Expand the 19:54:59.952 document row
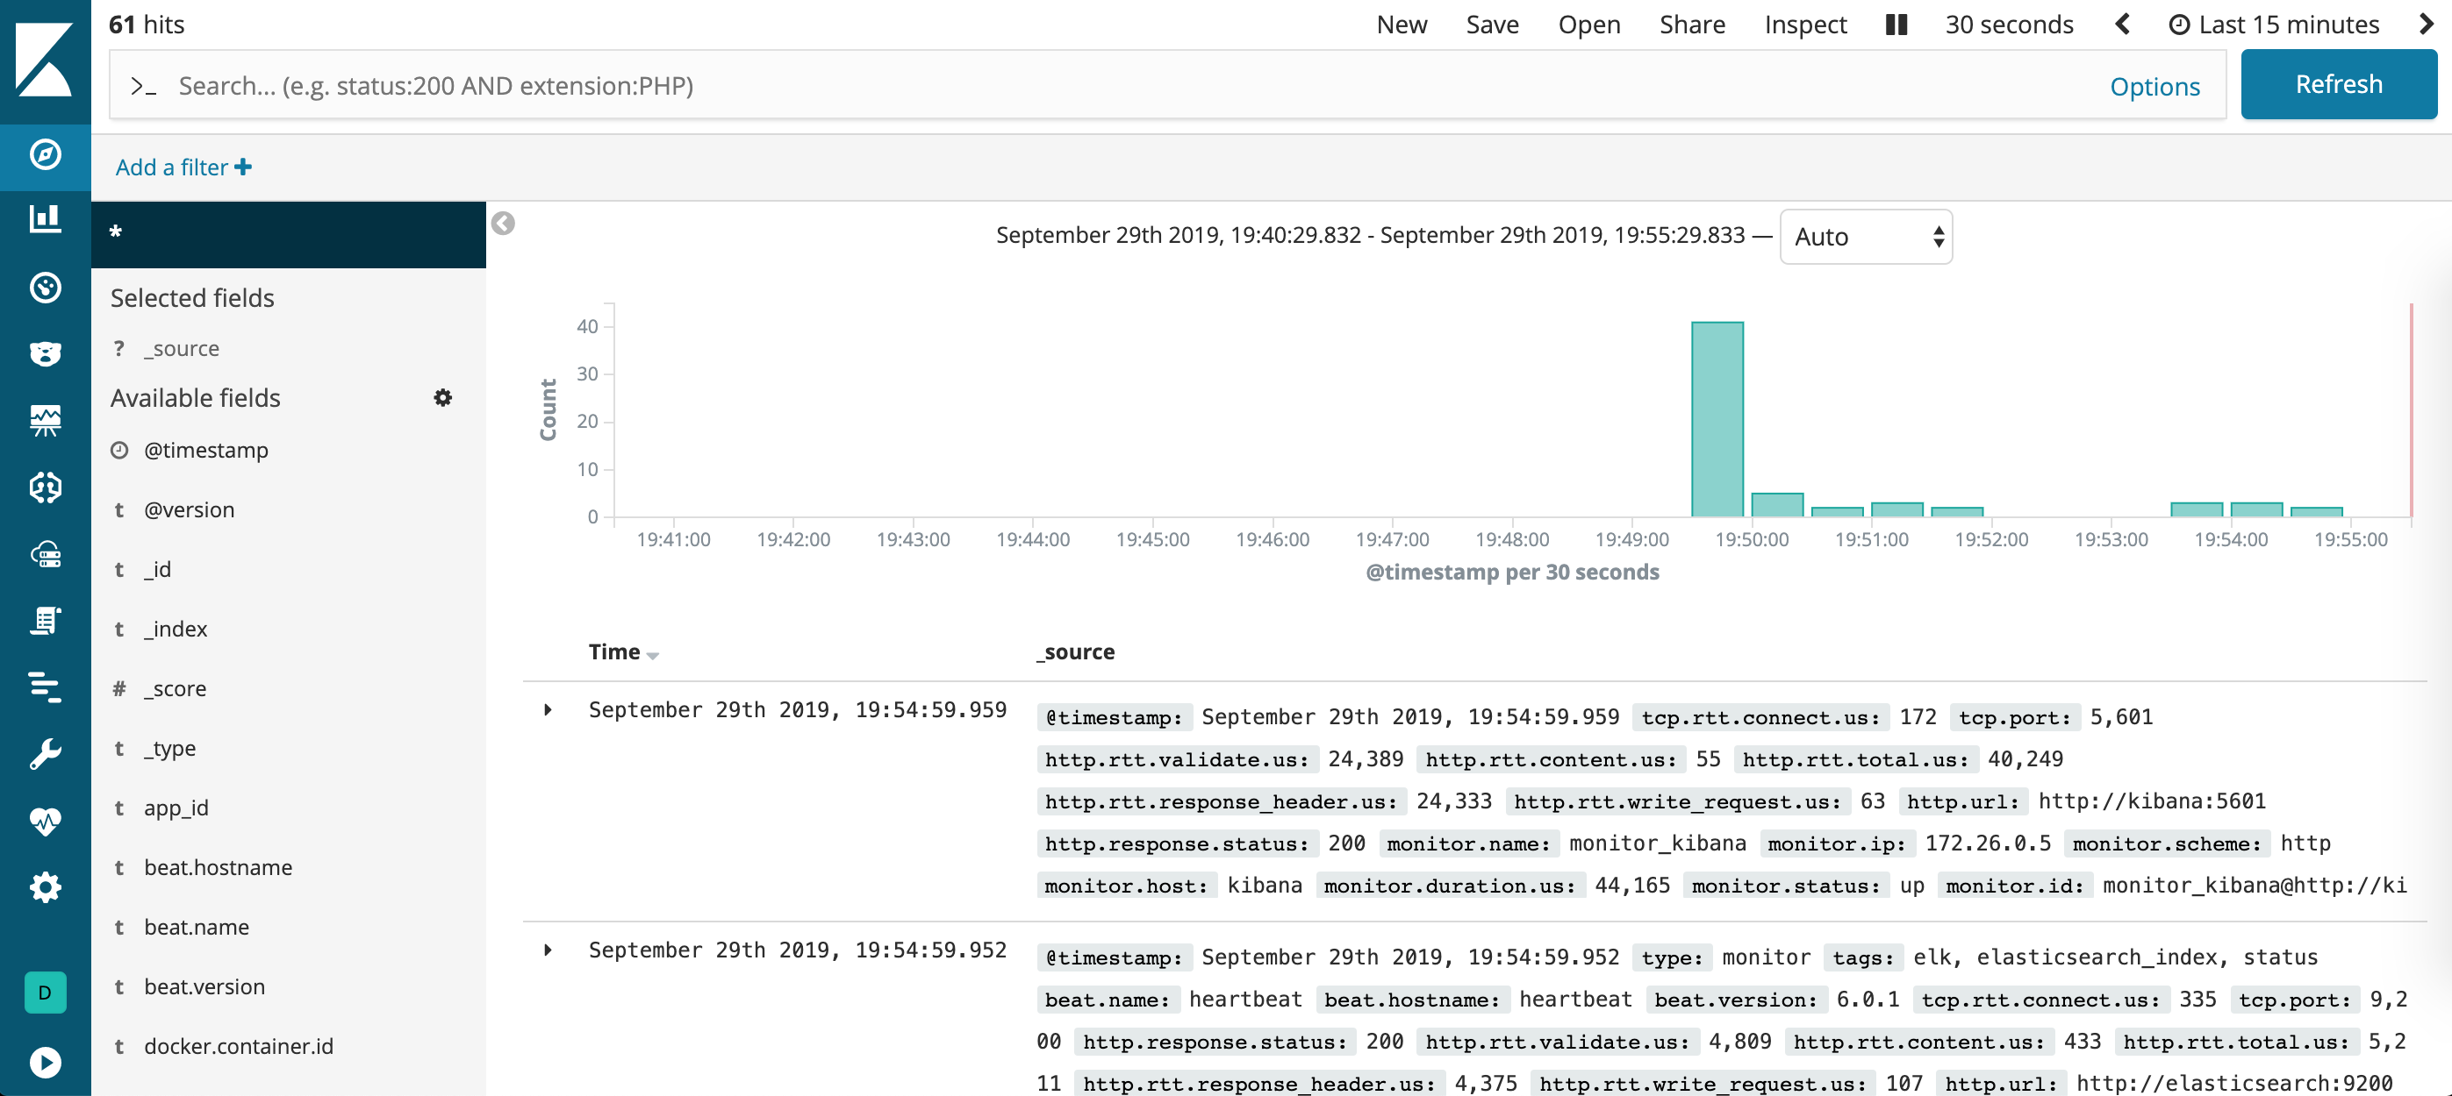The width and height of the screenshot is (2452, 1096). [548, 950]
